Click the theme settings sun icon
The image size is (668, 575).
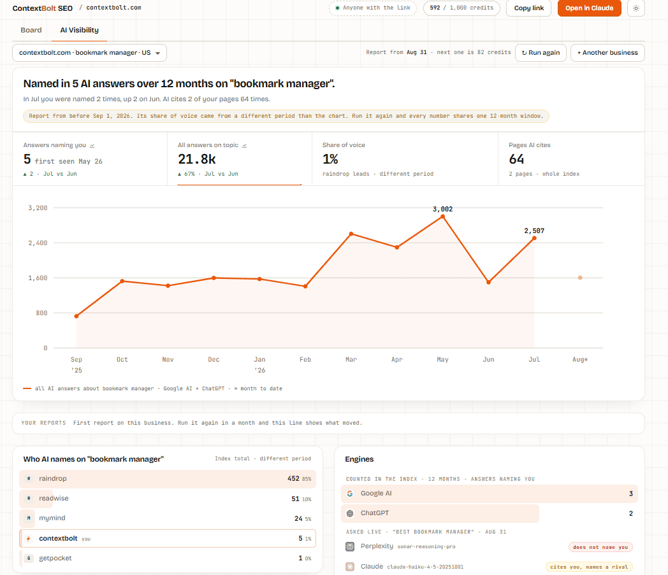635,8
